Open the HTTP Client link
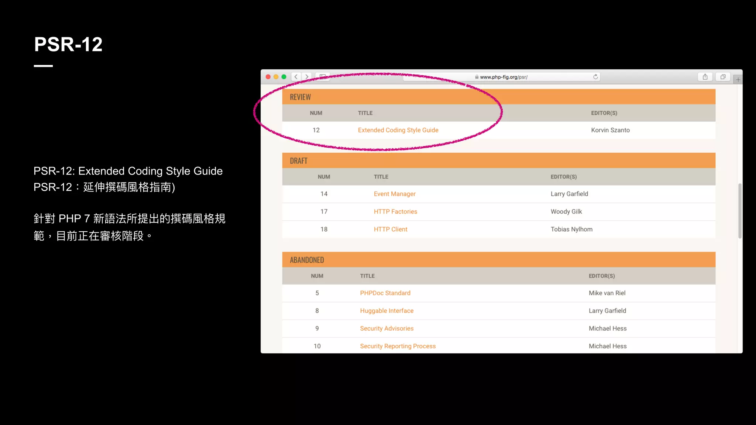756x425 pixels. (x=390, y=229)
